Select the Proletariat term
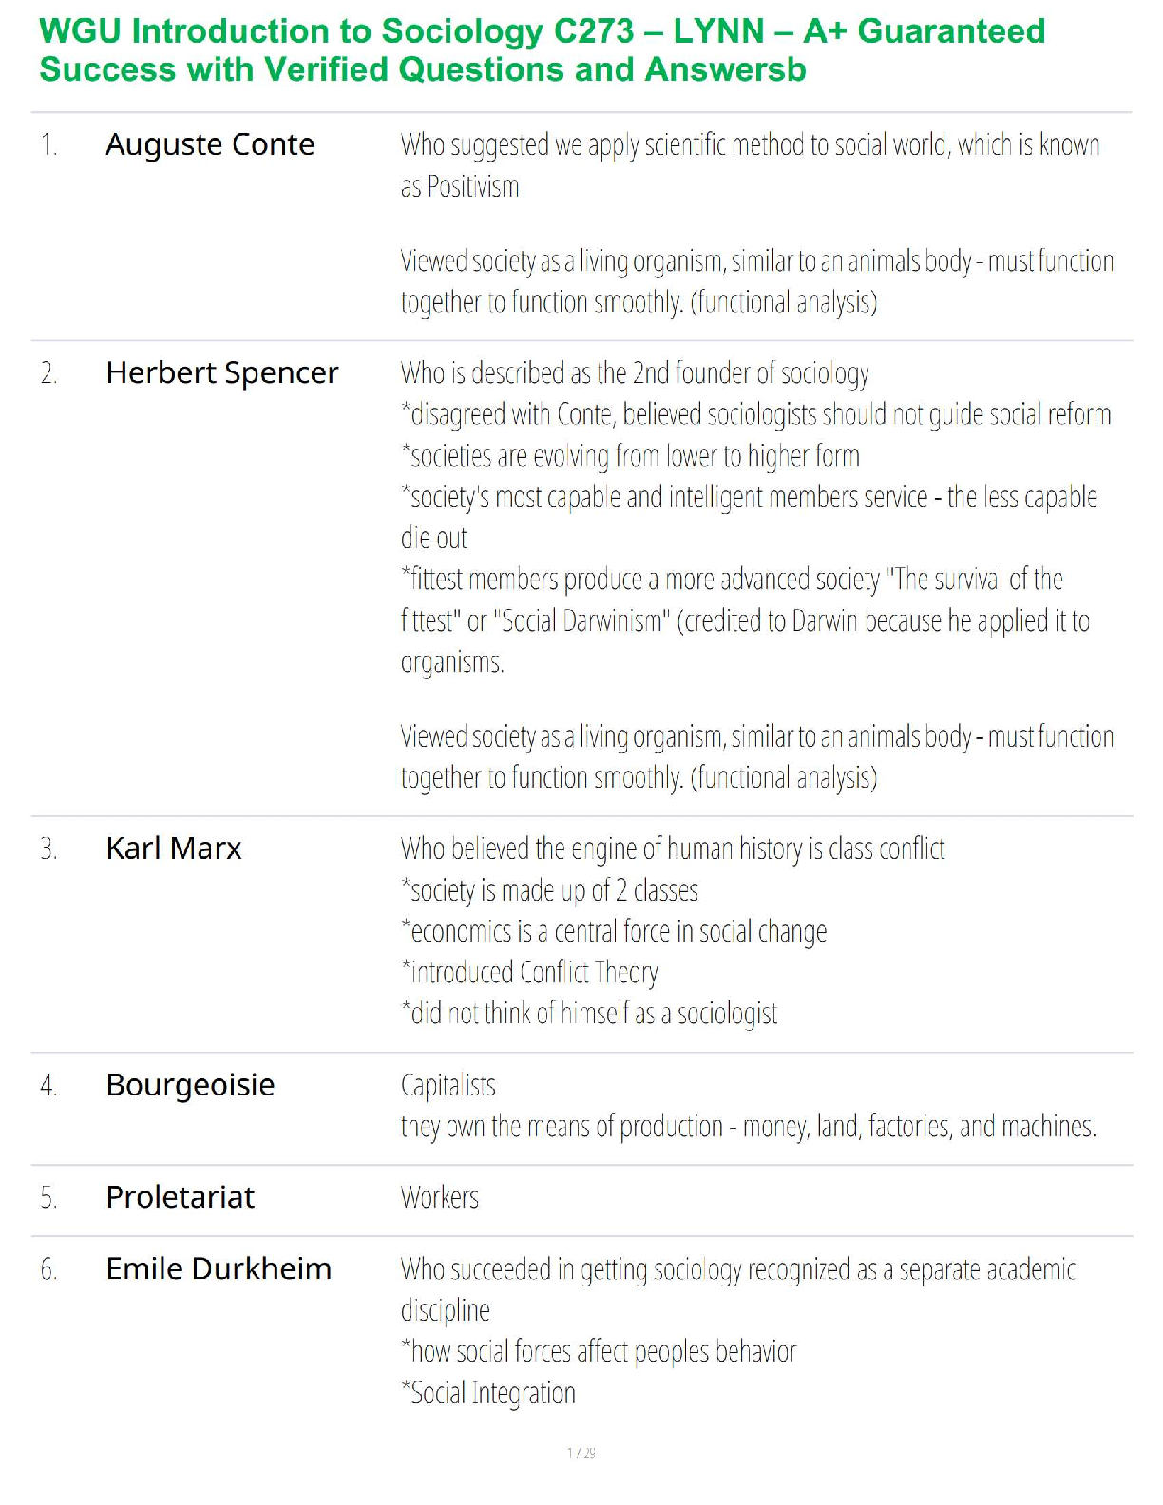Viewport: 1163px width, 1505px height. tap(180, 1196)
